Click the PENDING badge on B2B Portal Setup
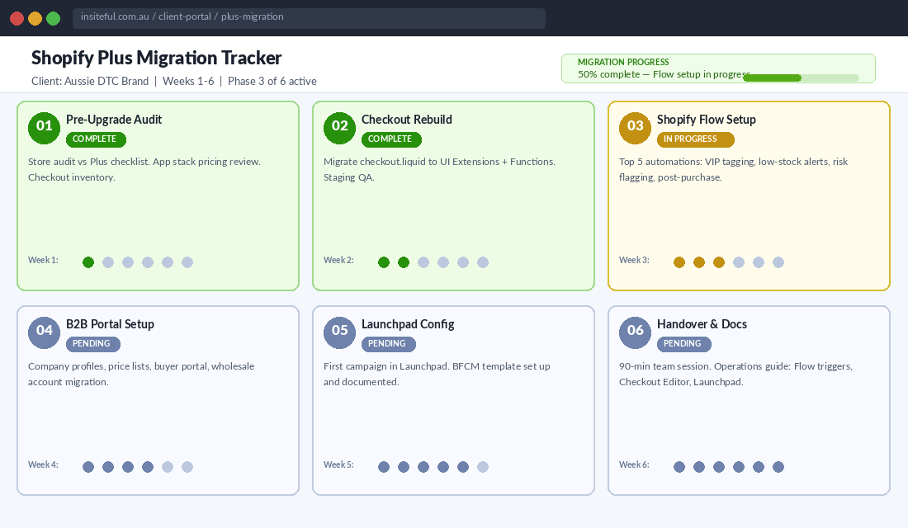 pyautogui.click(x=92, y=344)
